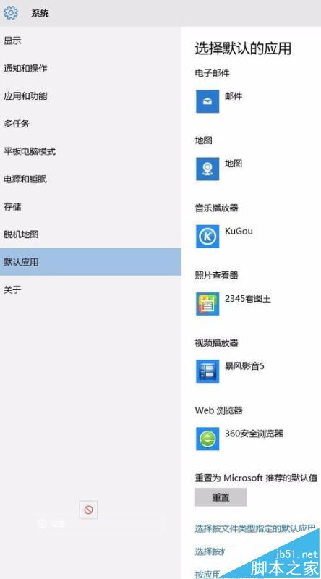Open the 关于 page
This screenshot has height=579, width=321.
(x=90, y=290)
